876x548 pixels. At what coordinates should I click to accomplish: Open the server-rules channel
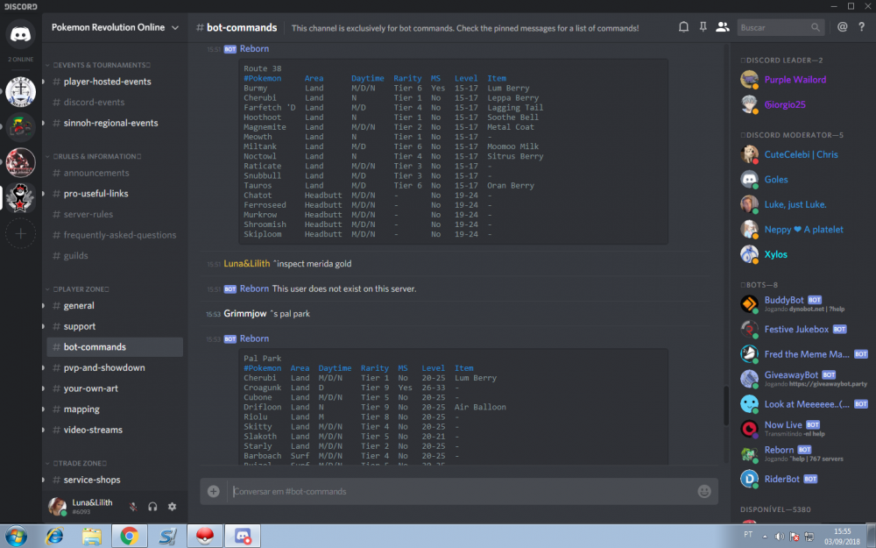coord(115,214)
